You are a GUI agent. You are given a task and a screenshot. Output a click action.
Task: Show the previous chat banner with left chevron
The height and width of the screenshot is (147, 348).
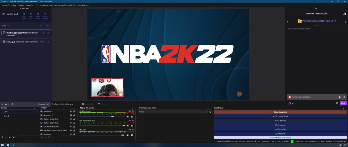[x=287, y=22]
